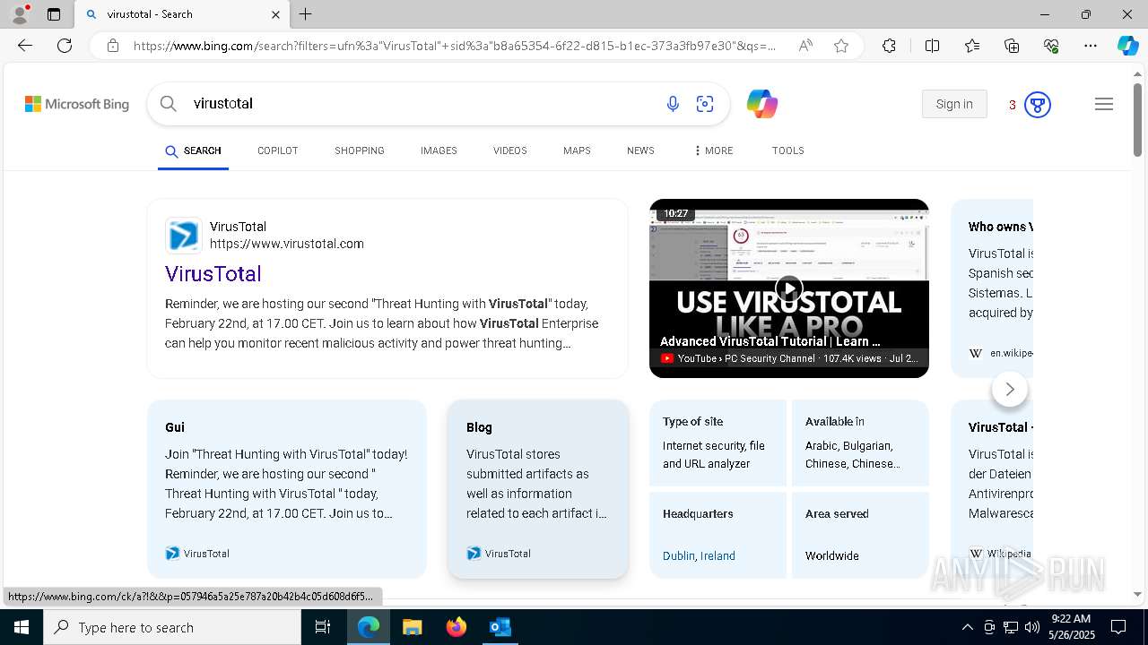Viewport: 1148px width, 645px height.
Task: Click the en.wikipedia source link
Action: coord(1011,353)
